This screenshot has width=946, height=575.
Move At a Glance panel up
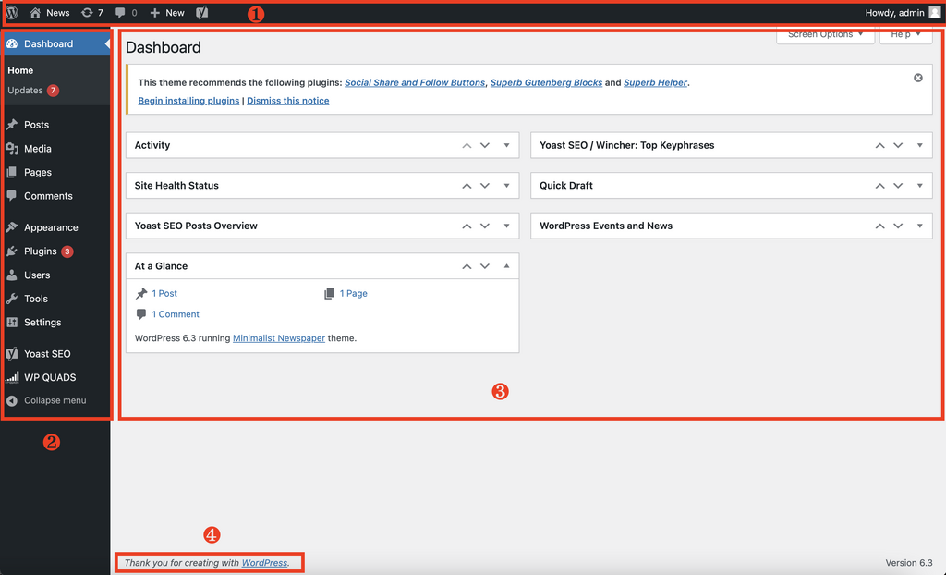coord(467,266)
